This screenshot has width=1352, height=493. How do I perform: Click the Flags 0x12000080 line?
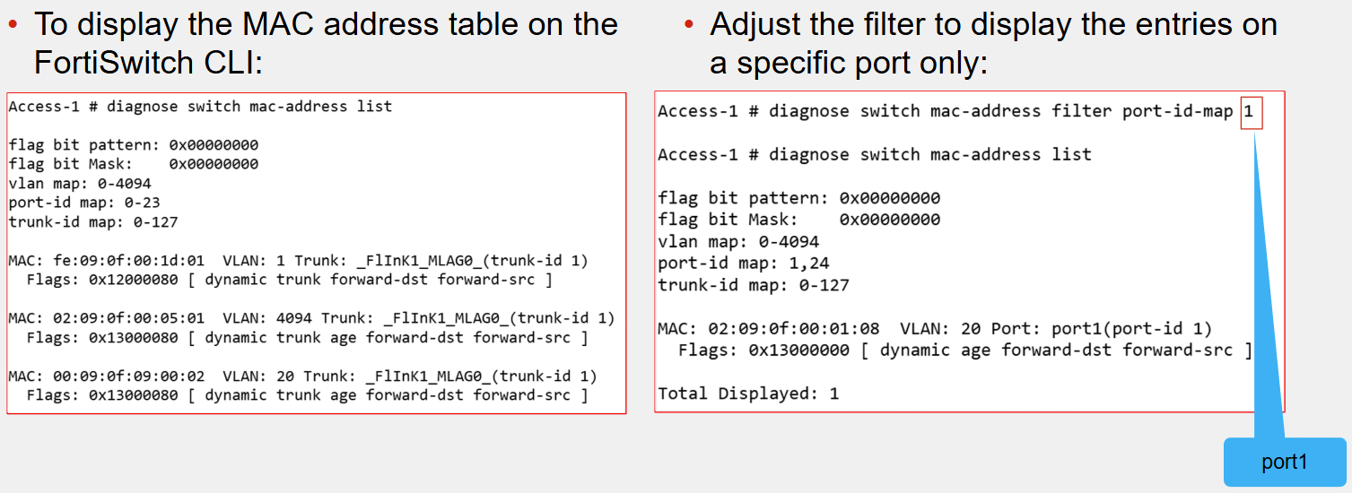[289, 281]
